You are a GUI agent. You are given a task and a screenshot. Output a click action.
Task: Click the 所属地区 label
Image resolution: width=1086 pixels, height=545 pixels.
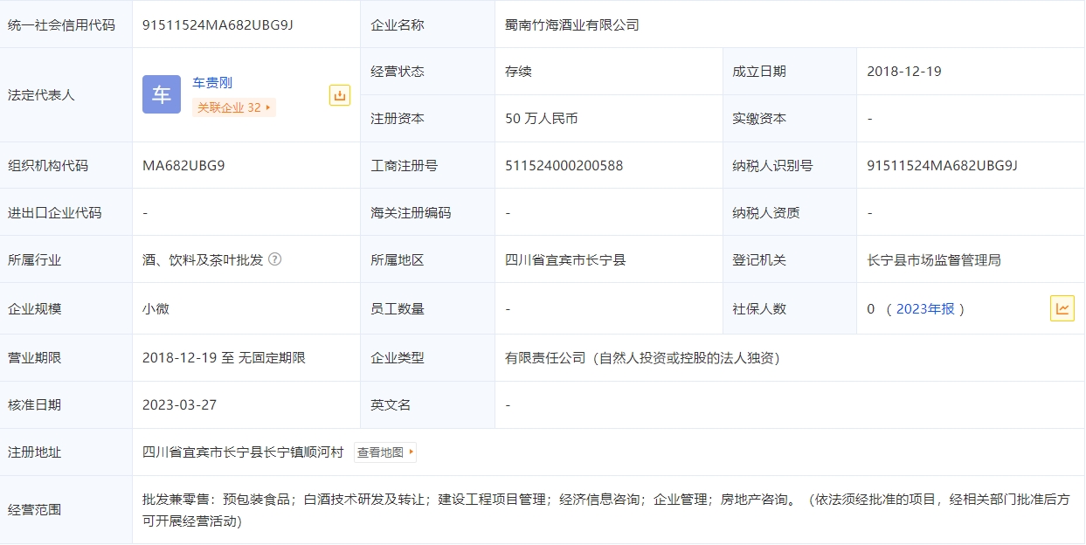tap(398, 259)
